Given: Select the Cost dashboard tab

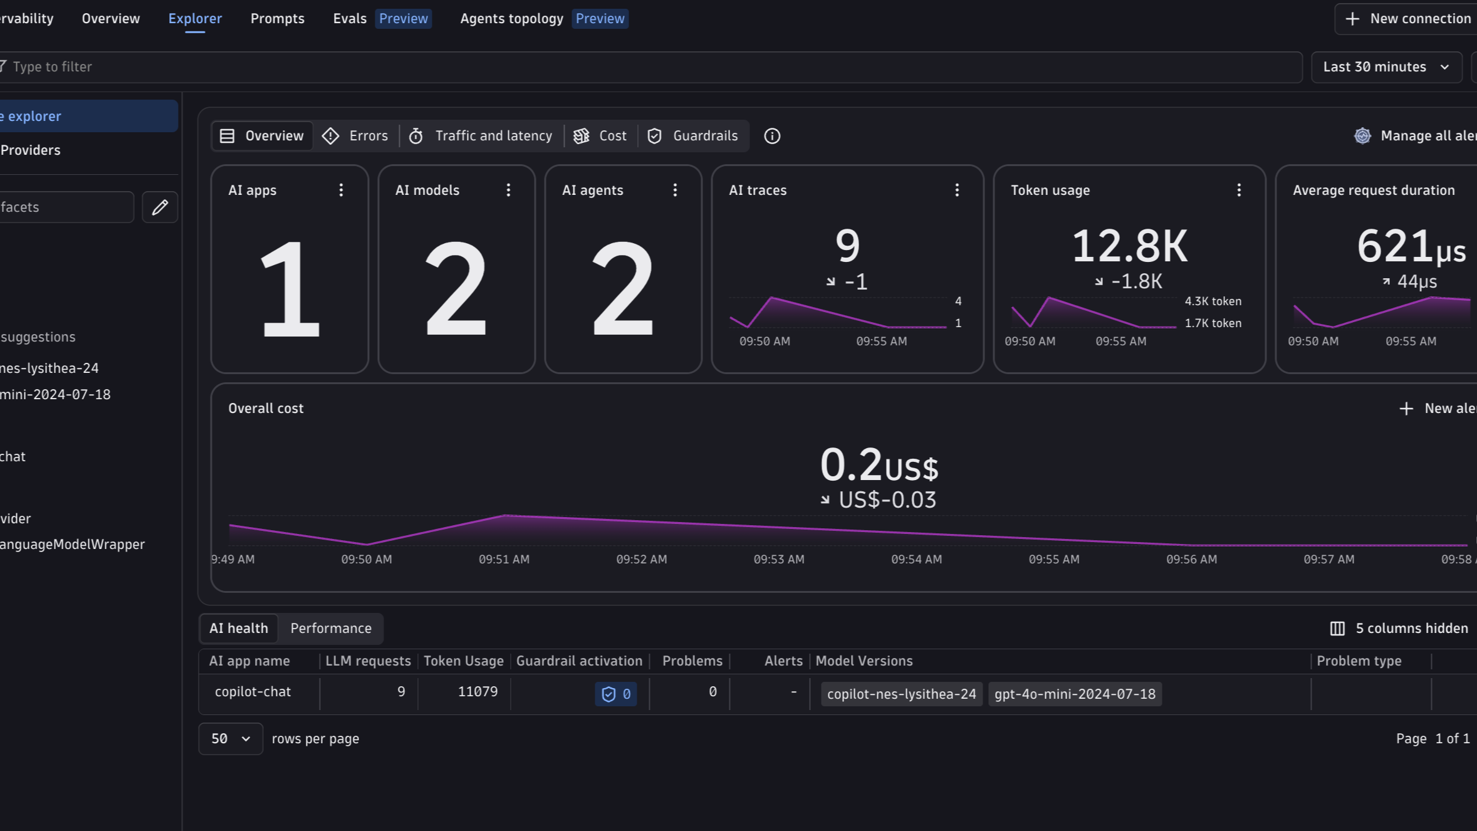Looking at the screenshot, I should coord(600,136).
